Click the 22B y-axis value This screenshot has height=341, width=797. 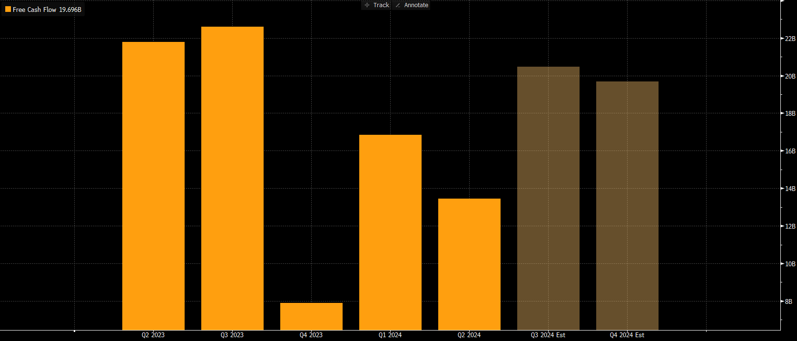tap(790, 39)
